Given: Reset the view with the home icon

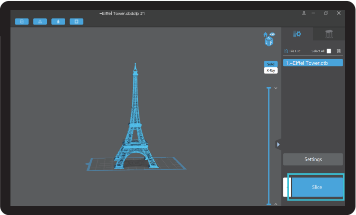Looking at the screenshot, I should coord(265,34).
